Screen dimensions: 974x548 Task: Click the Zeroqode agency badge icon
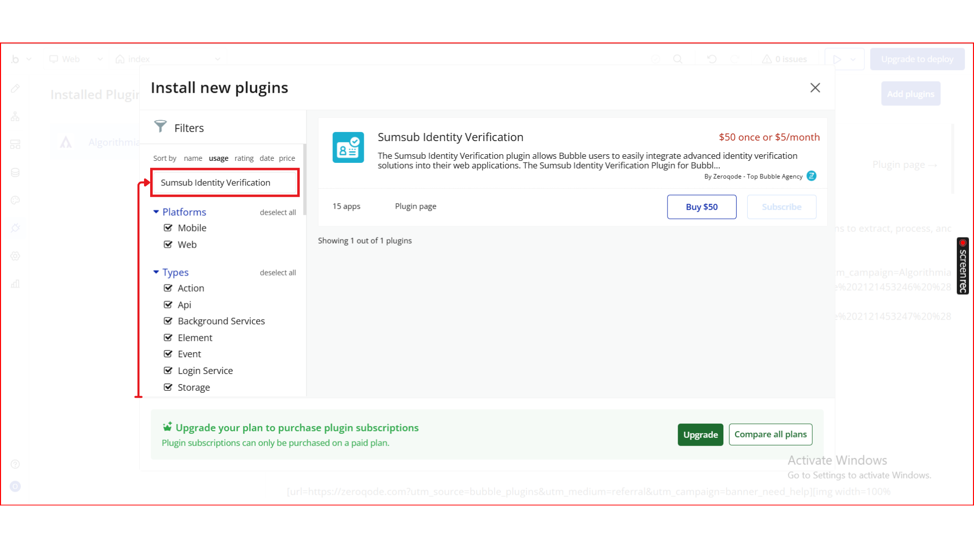pyautogui.click(x=812, y=176)
